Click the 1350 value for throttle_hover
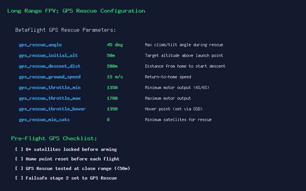The height and width of the screenshot is (191, 306). (x=112, y=109)
